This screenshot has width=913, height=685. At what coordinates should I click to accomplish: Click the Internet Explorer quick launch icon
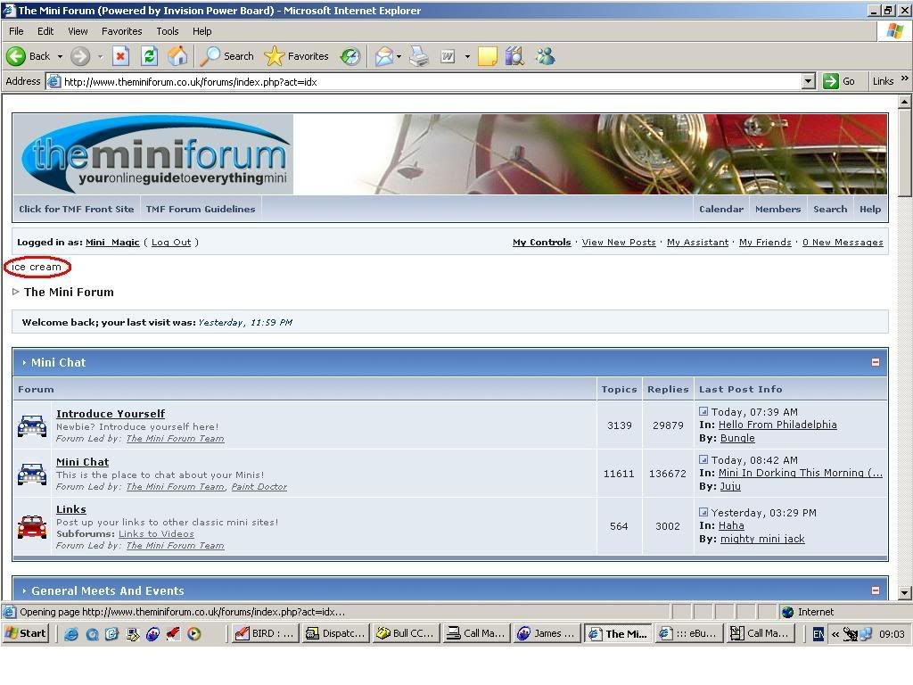(x=71, y=634)
